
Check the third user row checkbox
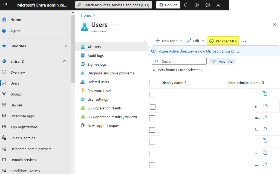(152, 118)
